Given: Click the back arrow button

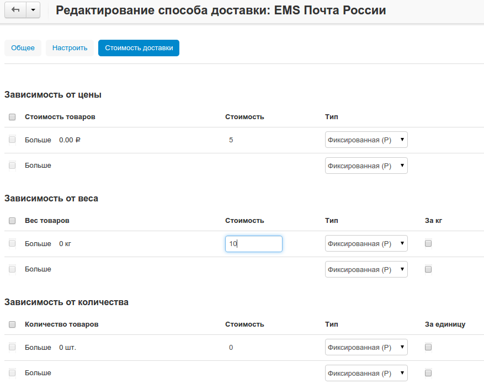Looking at the screenshot, I should pos(15,10).
